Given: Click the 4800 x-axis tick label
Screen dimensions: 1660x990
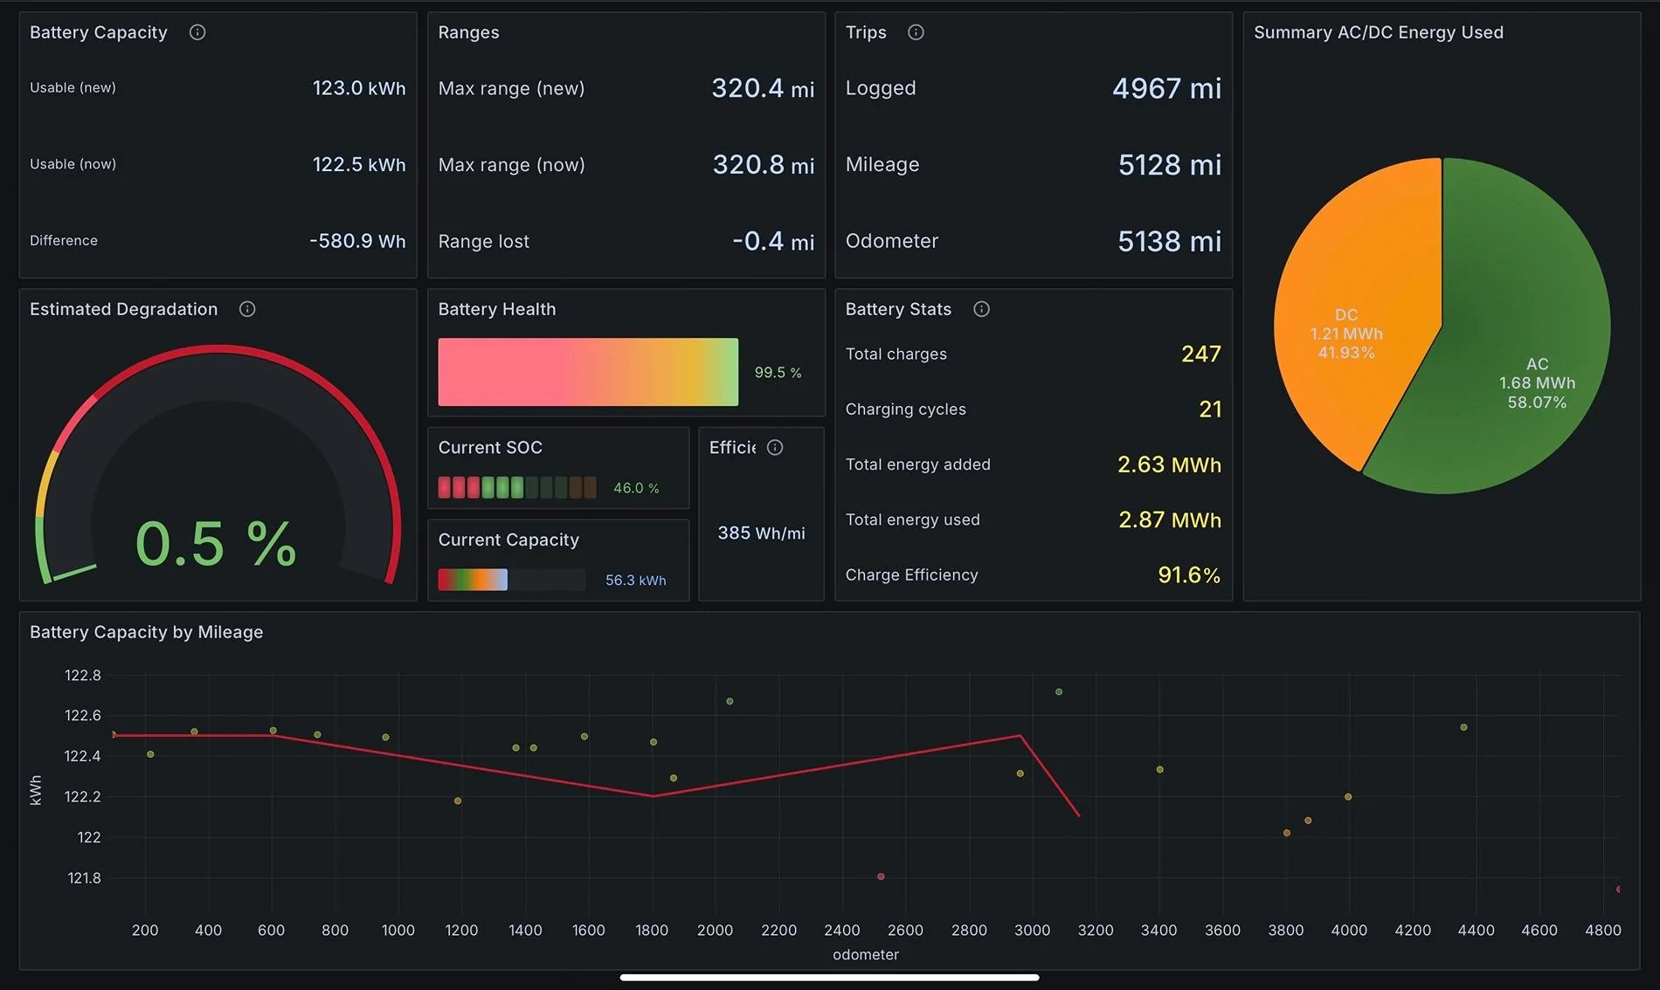Looking at the screenshot, I should pyautogui.click(x=1603, y=930).
